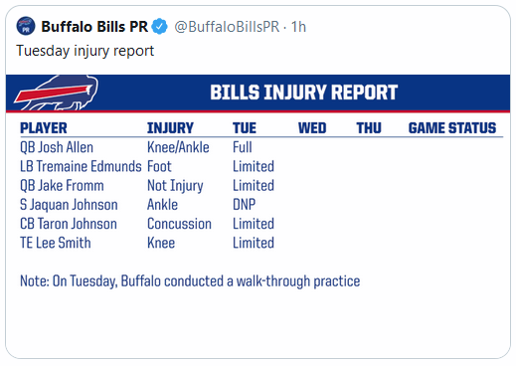Click the TUE column header
Image resolution: width=516 pixels, height=366 pixels.
click(x=245, y=128)
